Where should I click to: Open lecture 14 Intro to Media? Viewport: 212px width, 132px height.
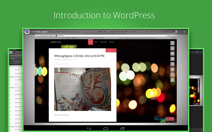tap(16, 130)
